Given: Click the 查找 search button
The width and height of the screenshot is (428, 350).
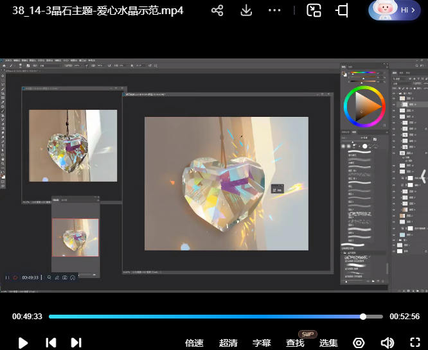Looking at the screenshot, I should click(x=295, y=343).
